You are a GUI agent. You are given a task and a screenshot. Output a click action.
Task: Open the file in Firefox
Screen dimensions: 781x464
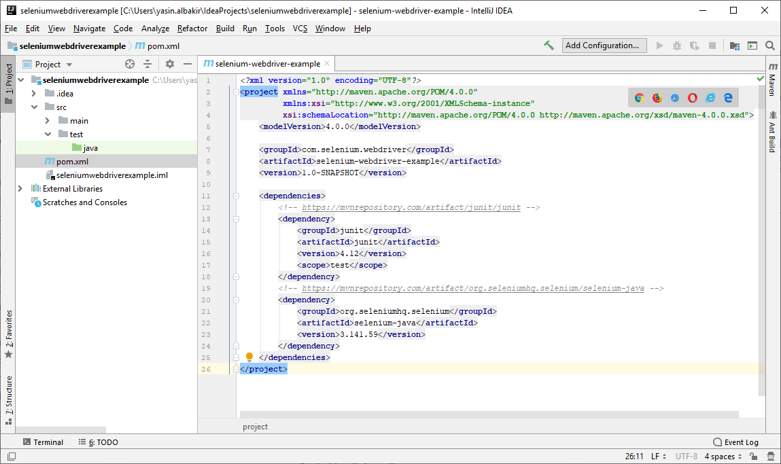click(657, 98)
